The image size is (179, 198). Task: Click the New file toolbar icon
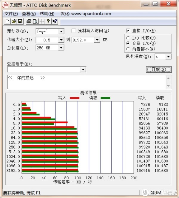click(x=7, y=21)
